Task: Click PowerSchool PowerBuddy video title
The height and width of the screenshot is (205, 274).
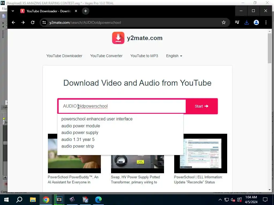Action: click(73, 180)
